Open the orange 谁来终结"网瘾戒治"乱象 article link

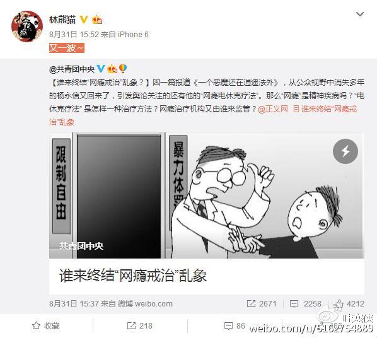[x=203, y=115]
